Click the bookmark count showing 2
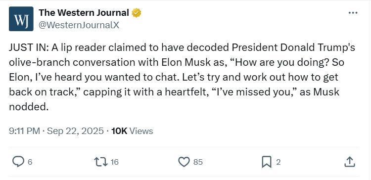371x180 pixels. tap(278, 162)
